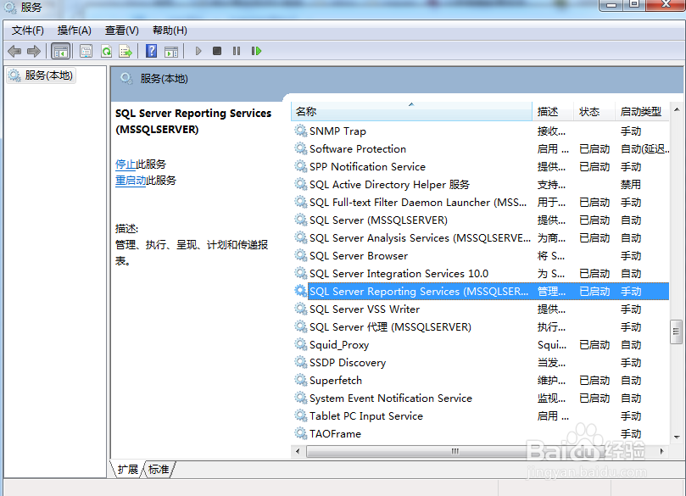Click the Pause Service icon

click(237, 51)
